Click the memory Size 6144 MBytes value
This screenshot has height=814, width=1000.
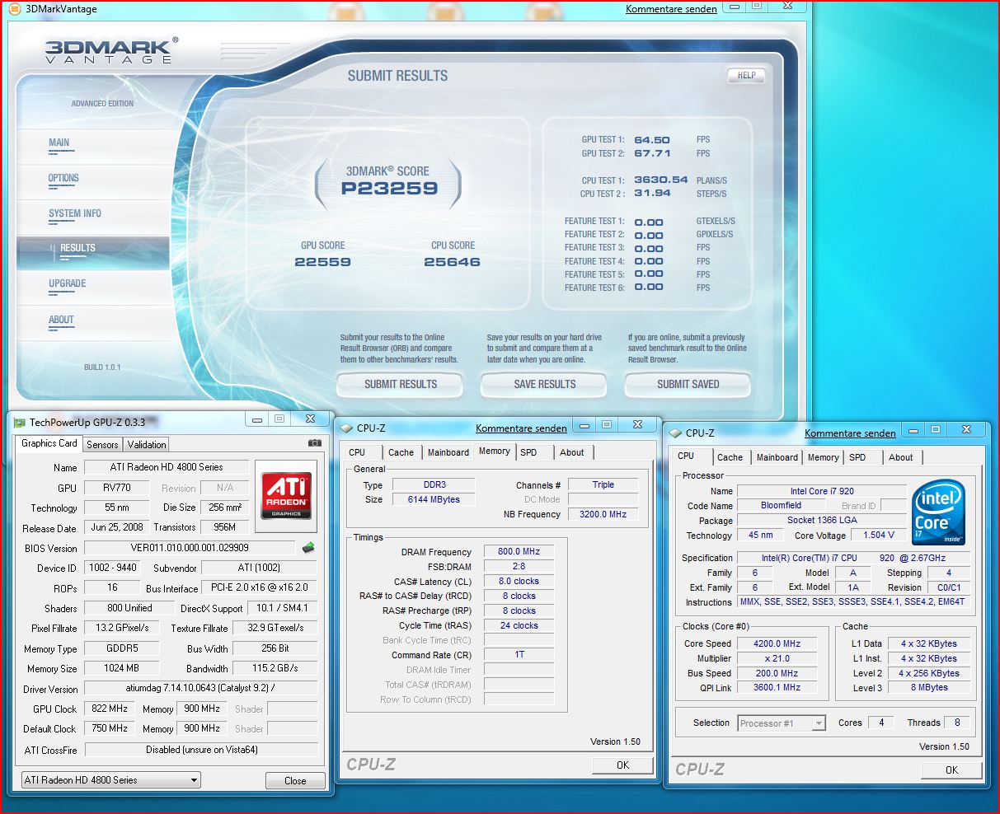click(x=434, y=499)
